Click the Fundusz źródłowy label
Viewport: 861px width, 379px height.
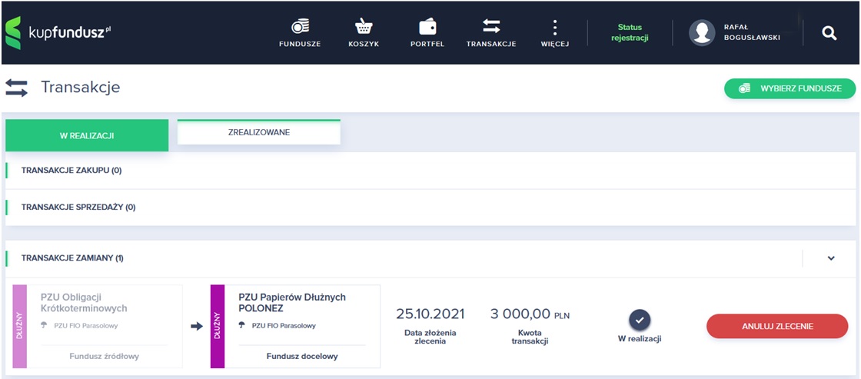point(105,356)
